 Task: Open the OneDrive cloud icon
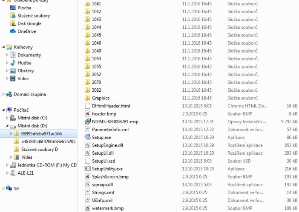click(x=13, y=31)
